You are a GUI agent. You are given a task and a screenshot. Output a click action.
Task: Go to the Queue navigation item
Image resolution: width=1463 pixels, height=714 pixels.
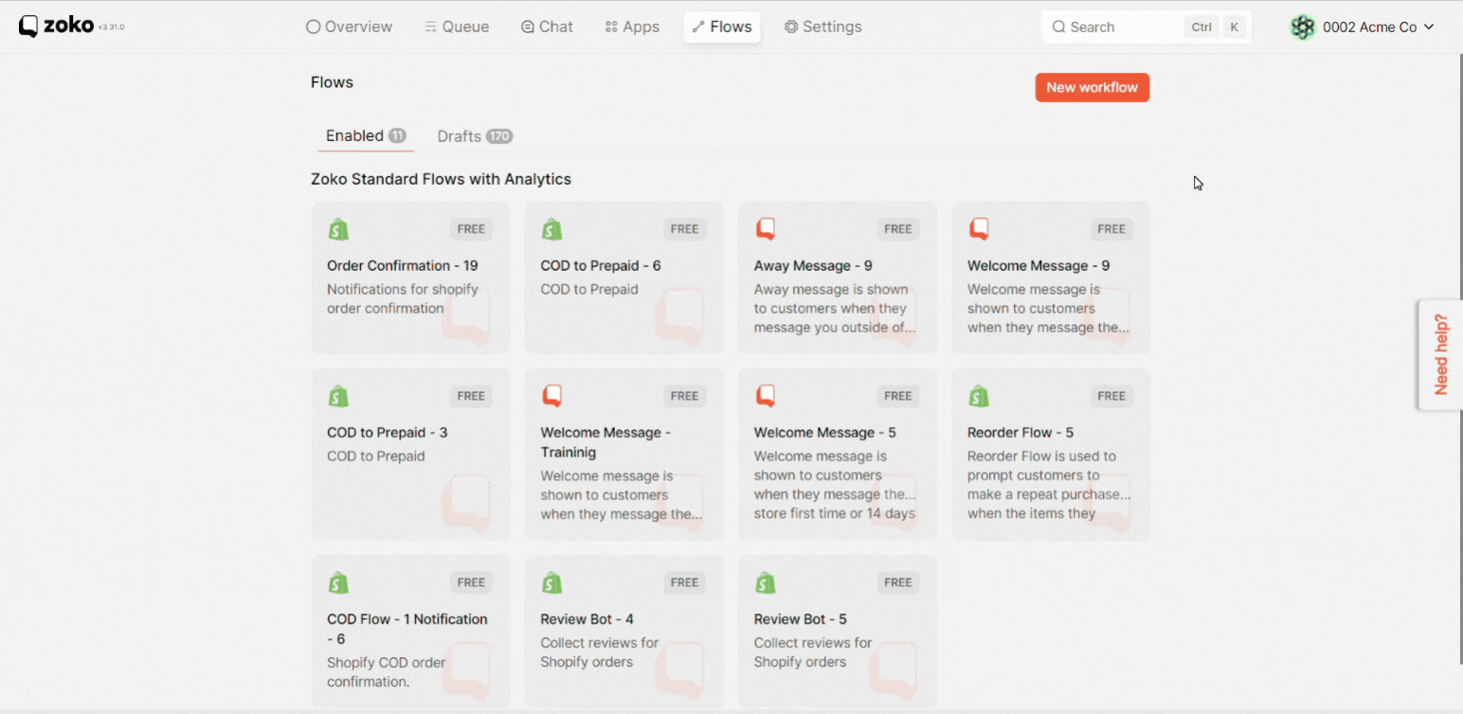[x=457, y=27]
